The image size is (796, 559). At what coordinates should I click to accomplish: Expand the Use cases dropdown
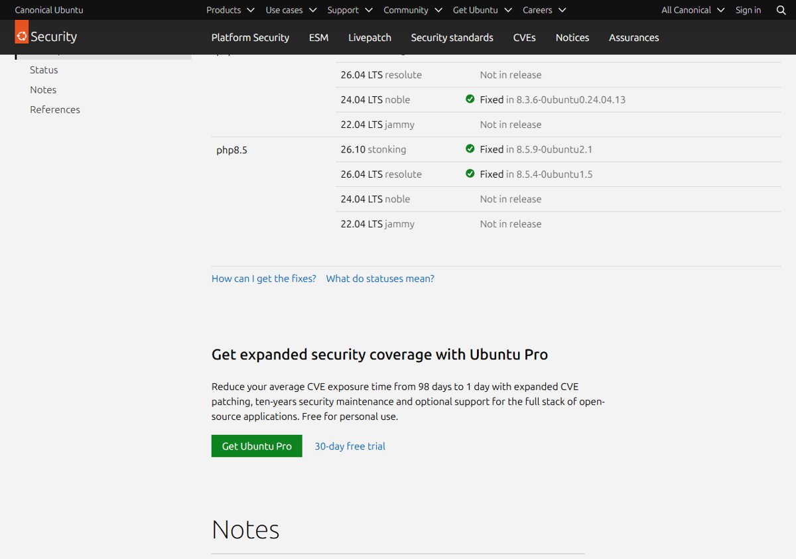tap(291, 10)
